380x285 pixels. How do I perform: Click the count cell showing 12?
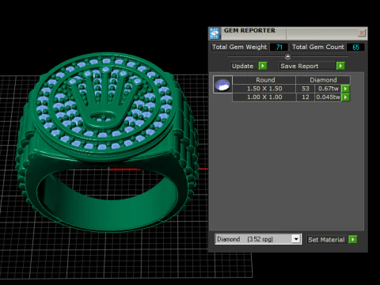(x=306, y=97)
